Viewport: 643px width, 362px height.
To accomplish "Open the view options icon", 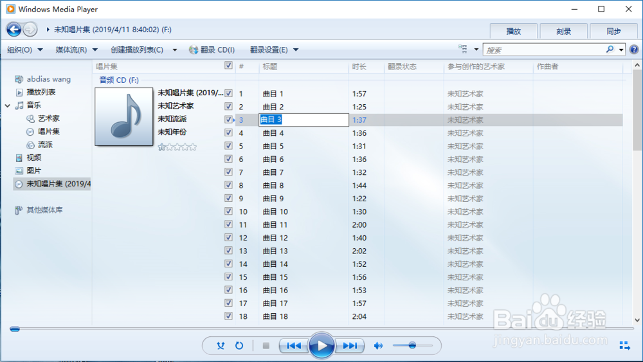I will pyautogui.click(x=463, y=50).
